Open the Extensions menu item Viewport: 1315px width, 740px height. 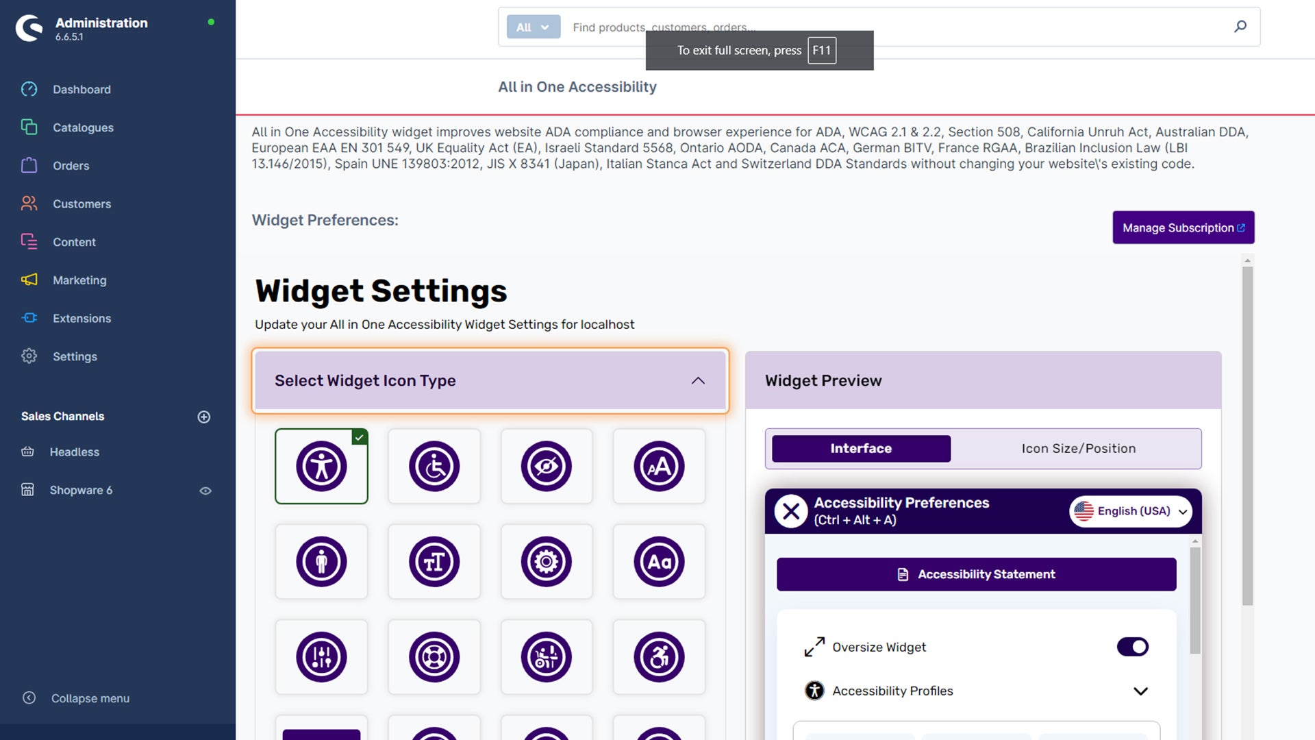(x=82, y=318)
